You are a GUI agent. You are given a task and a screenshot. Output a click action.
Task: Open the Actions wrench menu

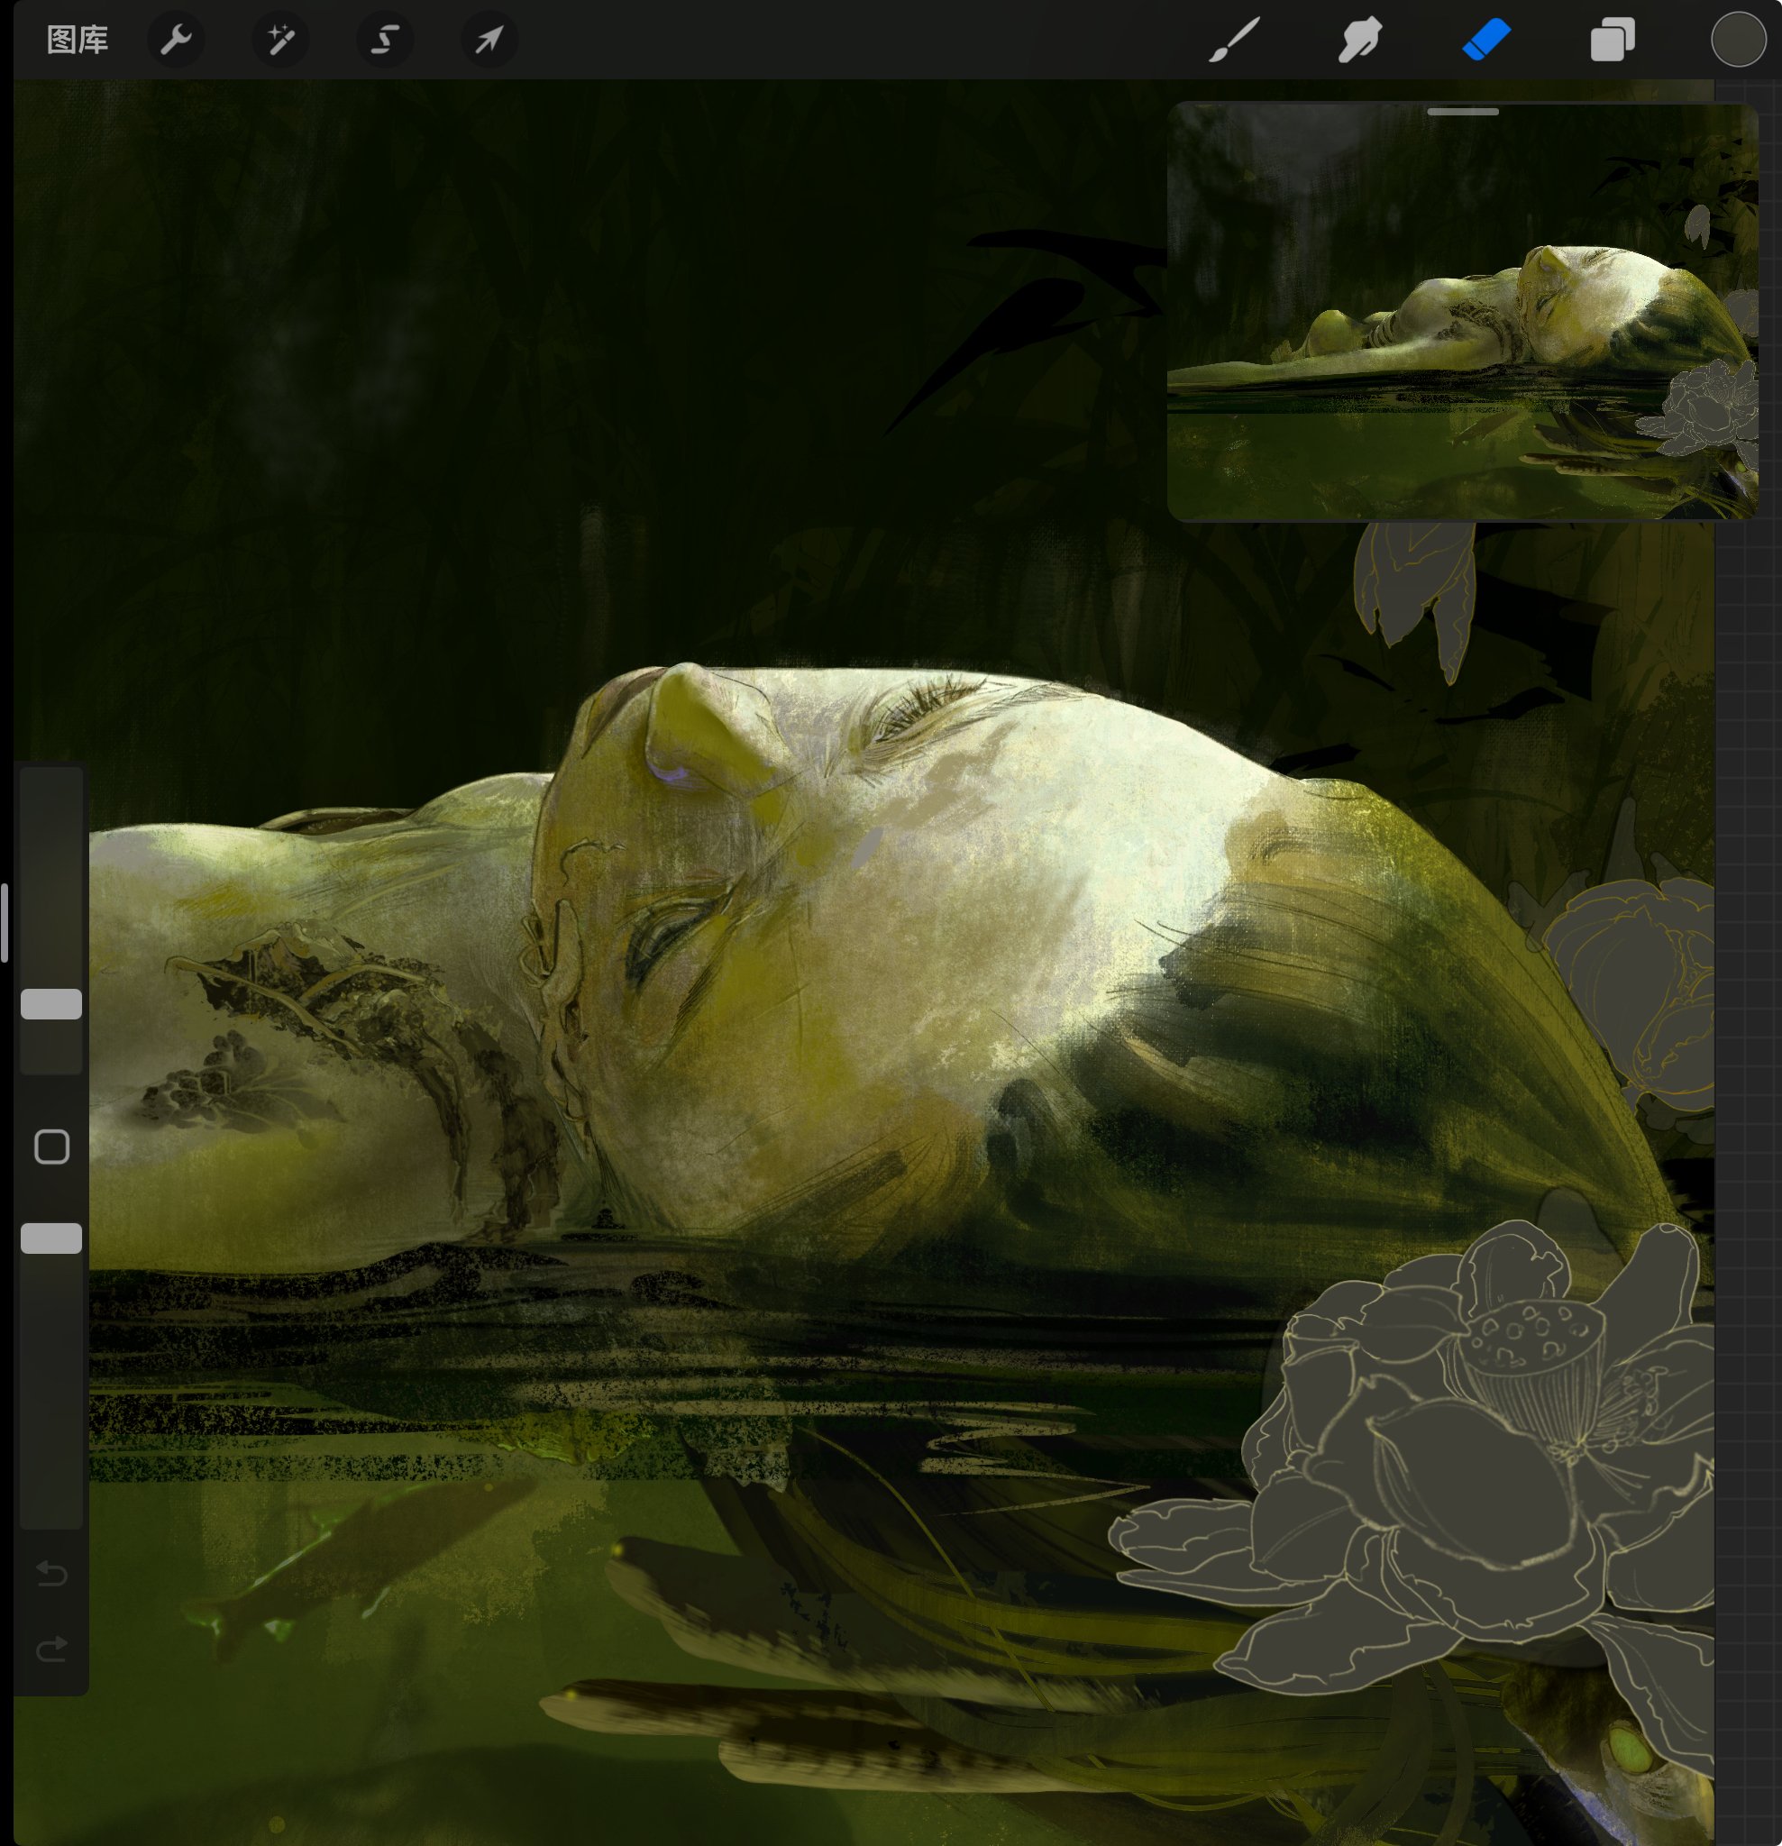click(175, 40)
